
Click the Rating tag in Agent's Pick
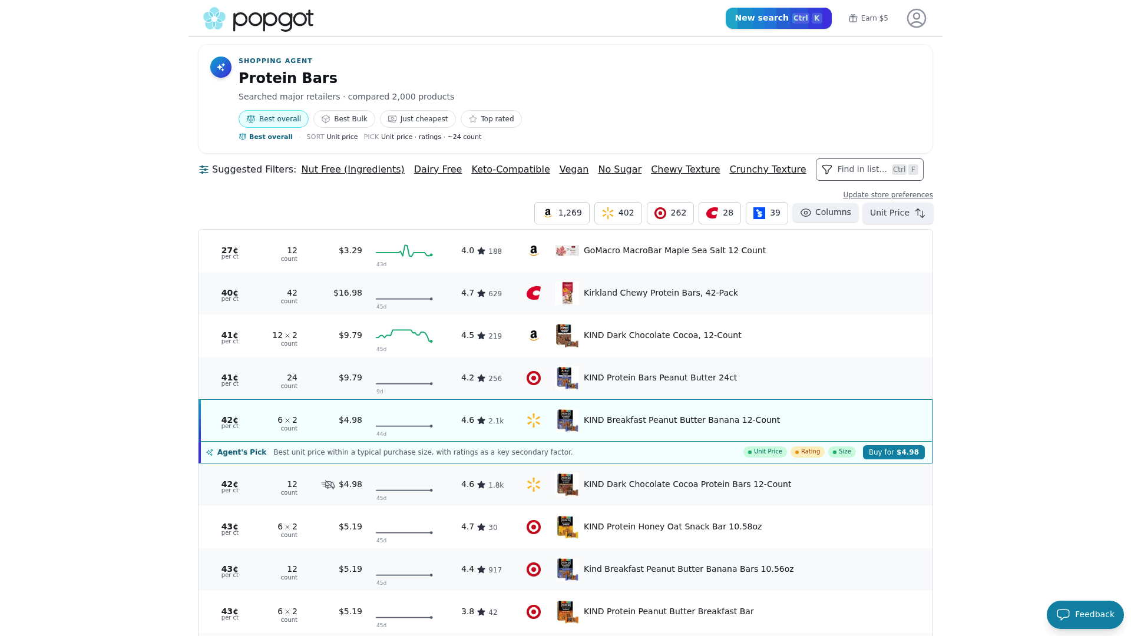pos(807,452)
